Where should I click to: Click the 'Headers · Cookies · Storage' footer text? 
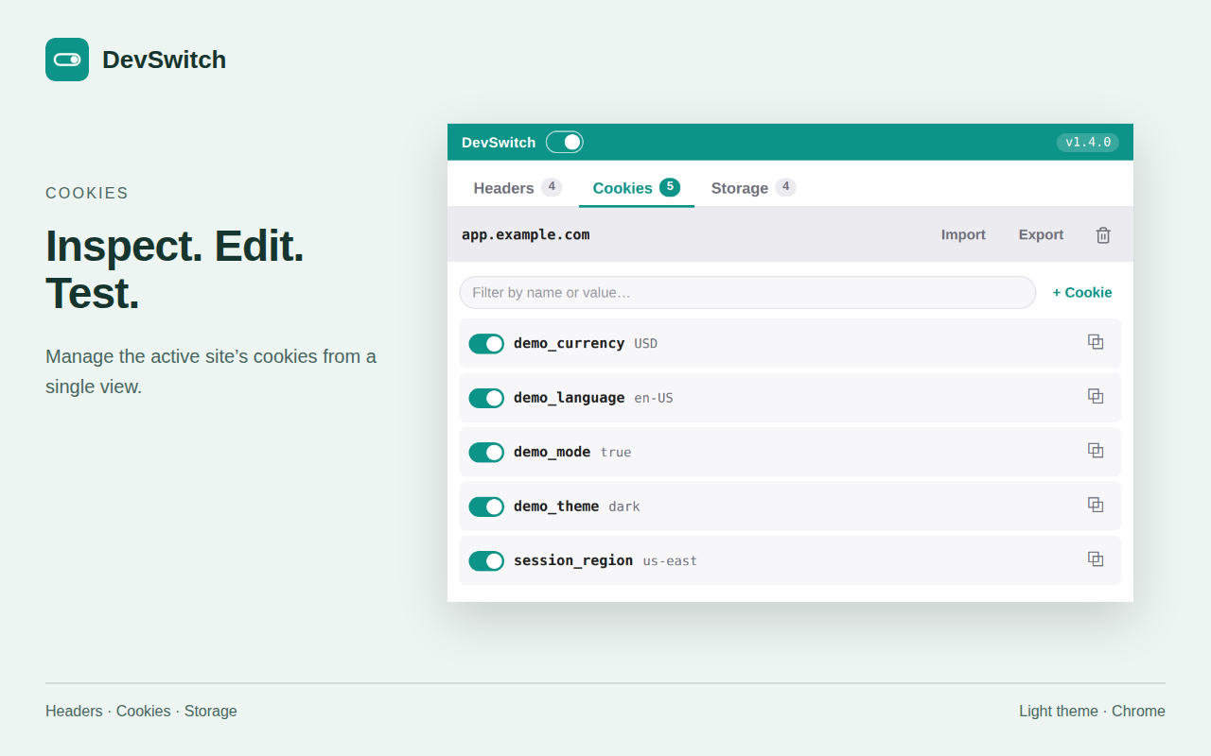141,711
